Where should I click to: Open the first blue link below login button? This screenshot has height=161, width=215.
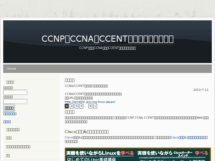click(x=10, y=114)
